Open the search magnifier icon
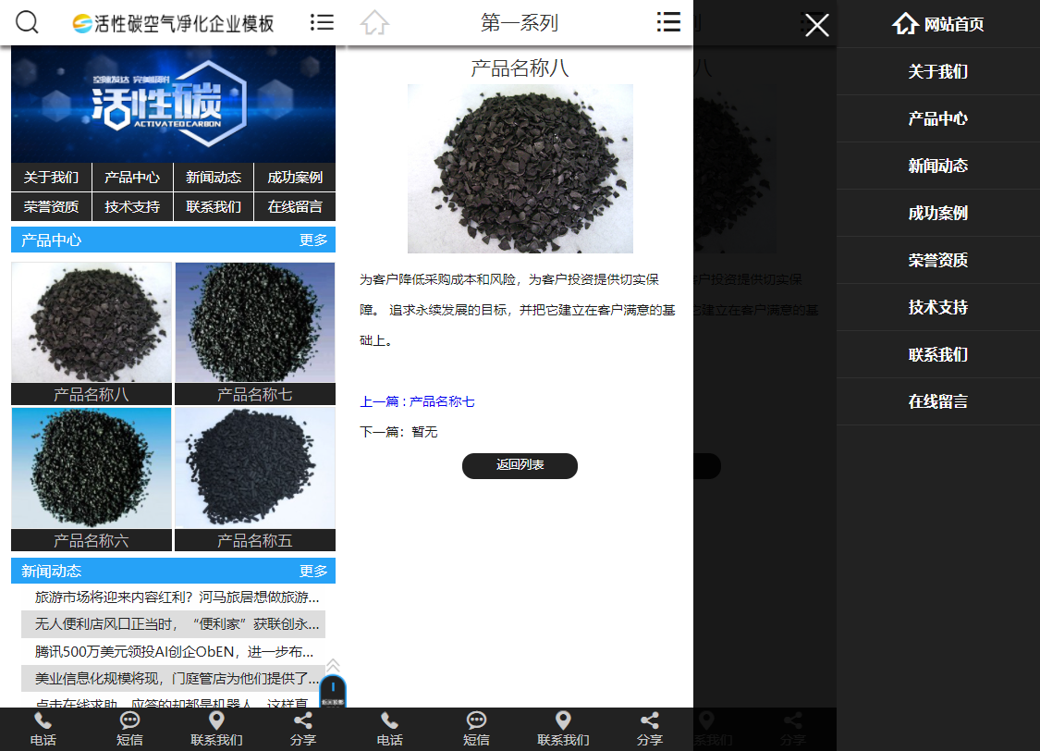1040x751 pixels. click(27, 22)
